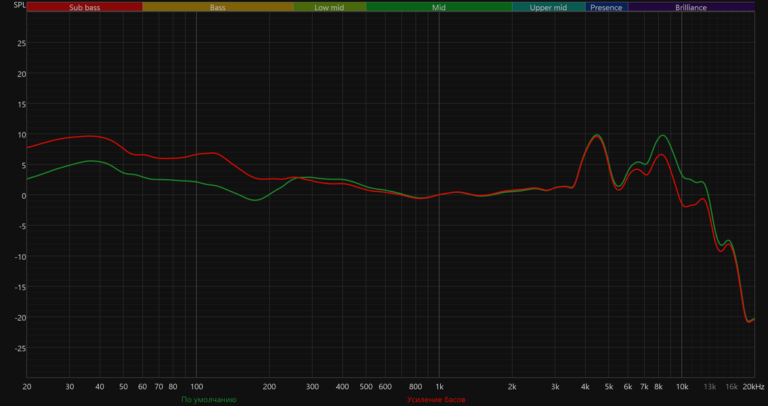Select the Bass frequency band
This screenshot has width=768, height=406.
218,7
